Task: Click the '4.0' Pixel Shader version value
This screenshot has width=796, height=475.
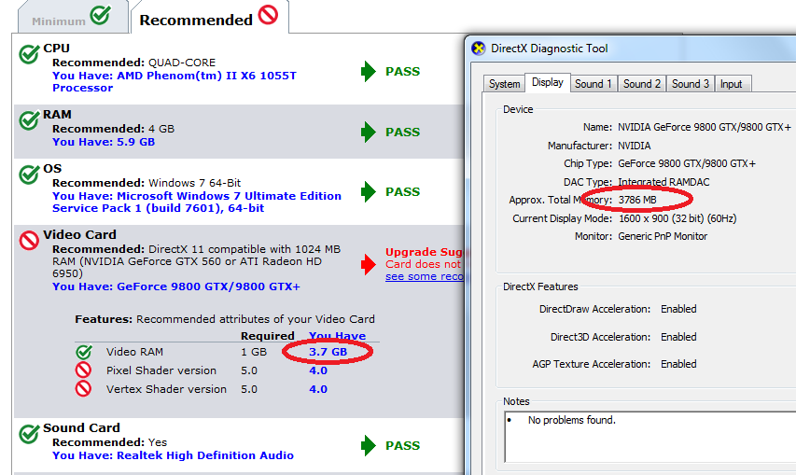Action: (318, 370)
